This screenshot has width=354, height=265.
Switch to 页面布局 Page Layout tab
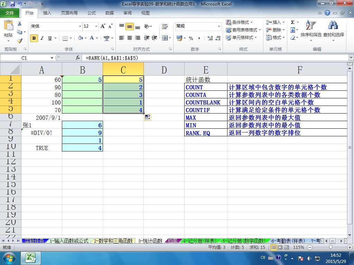tap(69, 13)
